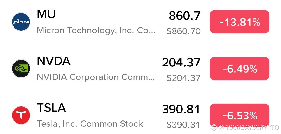Select the Tesla, Inc. Common Stock name
The width and height of the screenshot is (281, 134).
pos(90,124)
